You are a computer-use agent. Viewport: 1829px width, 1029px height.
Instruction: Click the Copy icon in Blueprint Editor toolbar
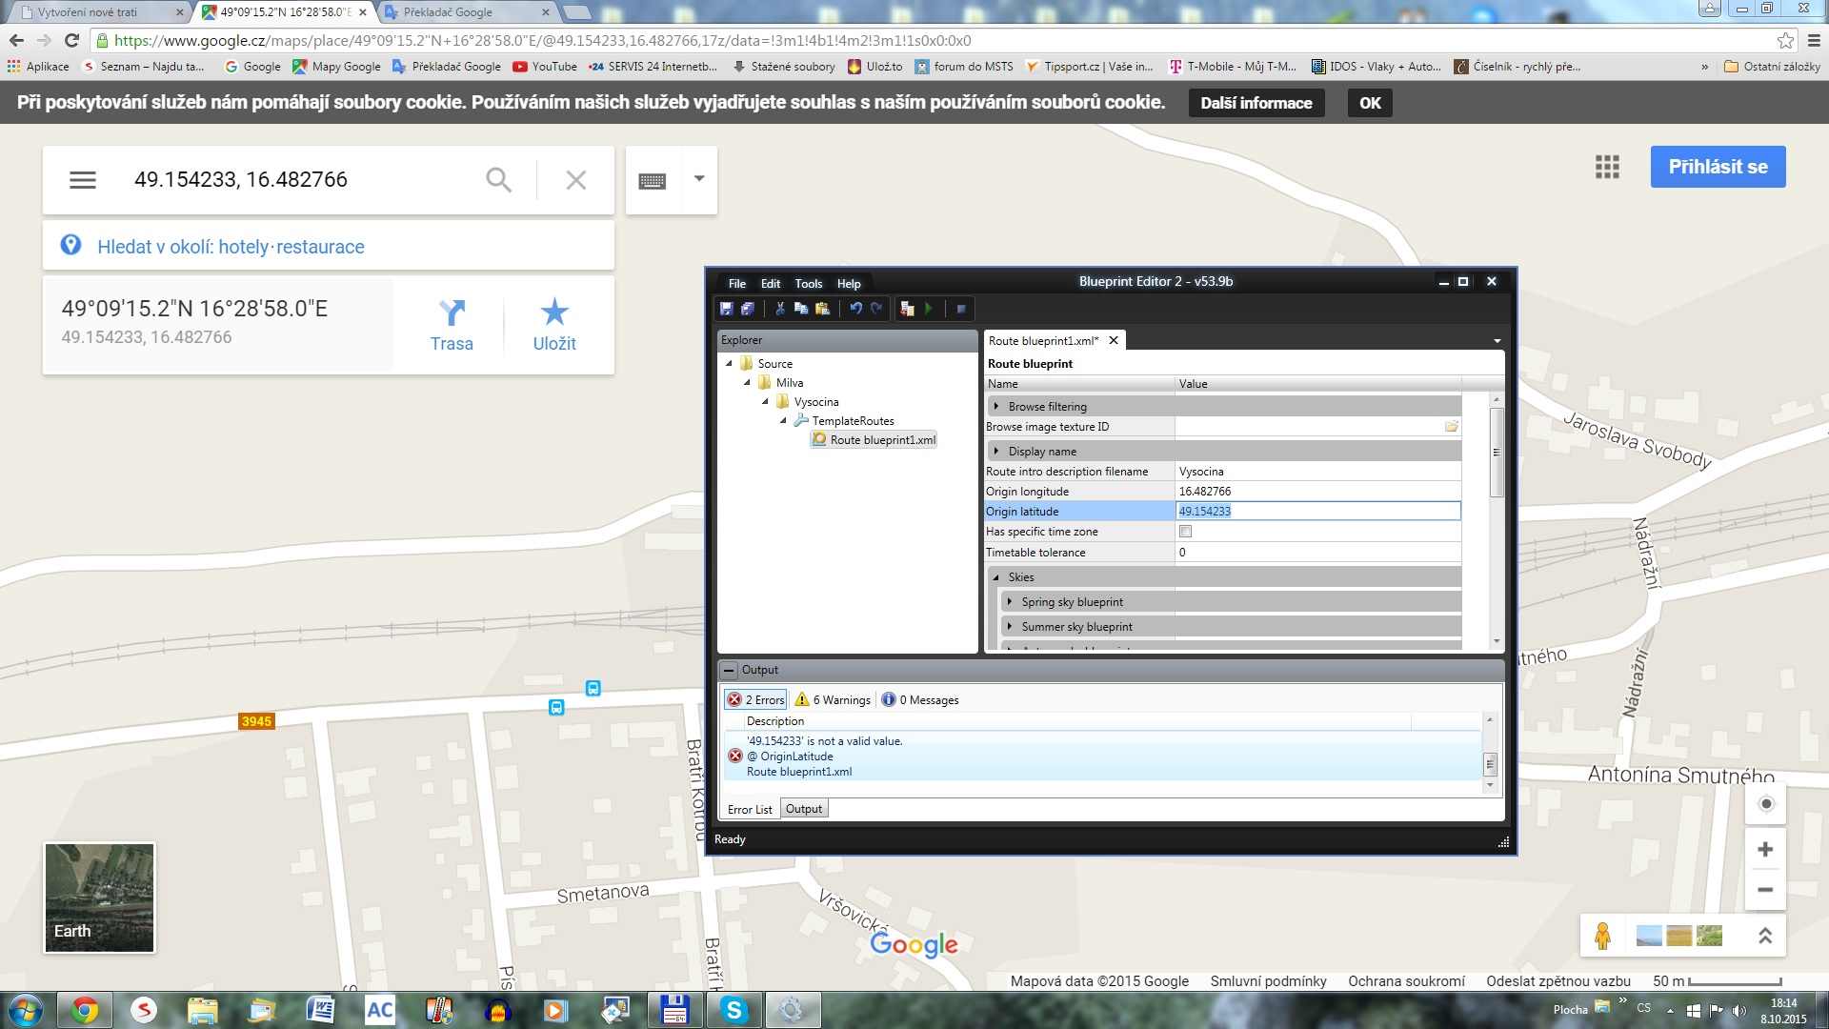point(801,309)
